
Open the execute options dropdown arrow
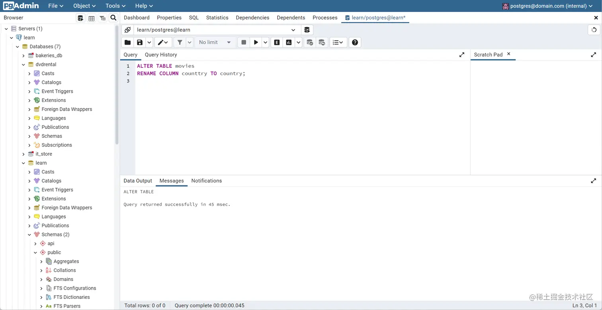[266, 42]
